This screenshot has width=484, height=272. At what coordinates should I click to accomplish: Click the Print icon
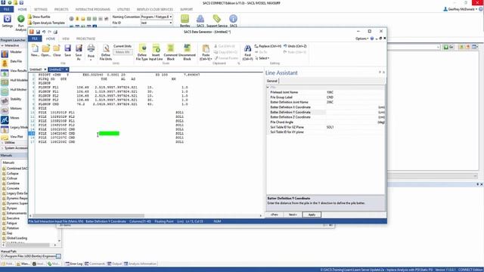91,48
